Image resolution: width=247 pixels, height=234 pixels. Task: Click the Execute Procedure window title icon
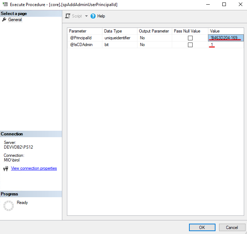click(5, 4)
